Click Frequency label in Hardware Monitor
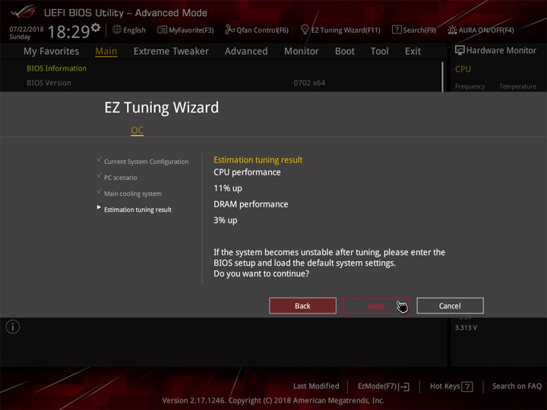Screen dimensions: 547x410 pyautogui.click(x=470, y=87)
